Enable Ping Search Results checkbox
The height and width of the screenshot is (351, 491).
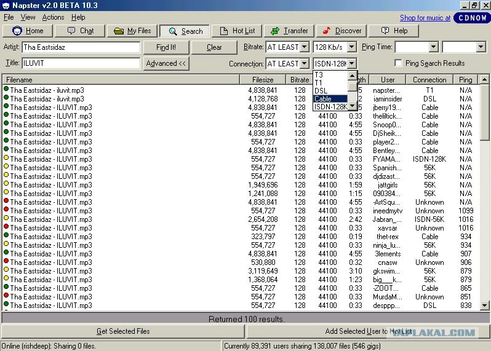398,63
